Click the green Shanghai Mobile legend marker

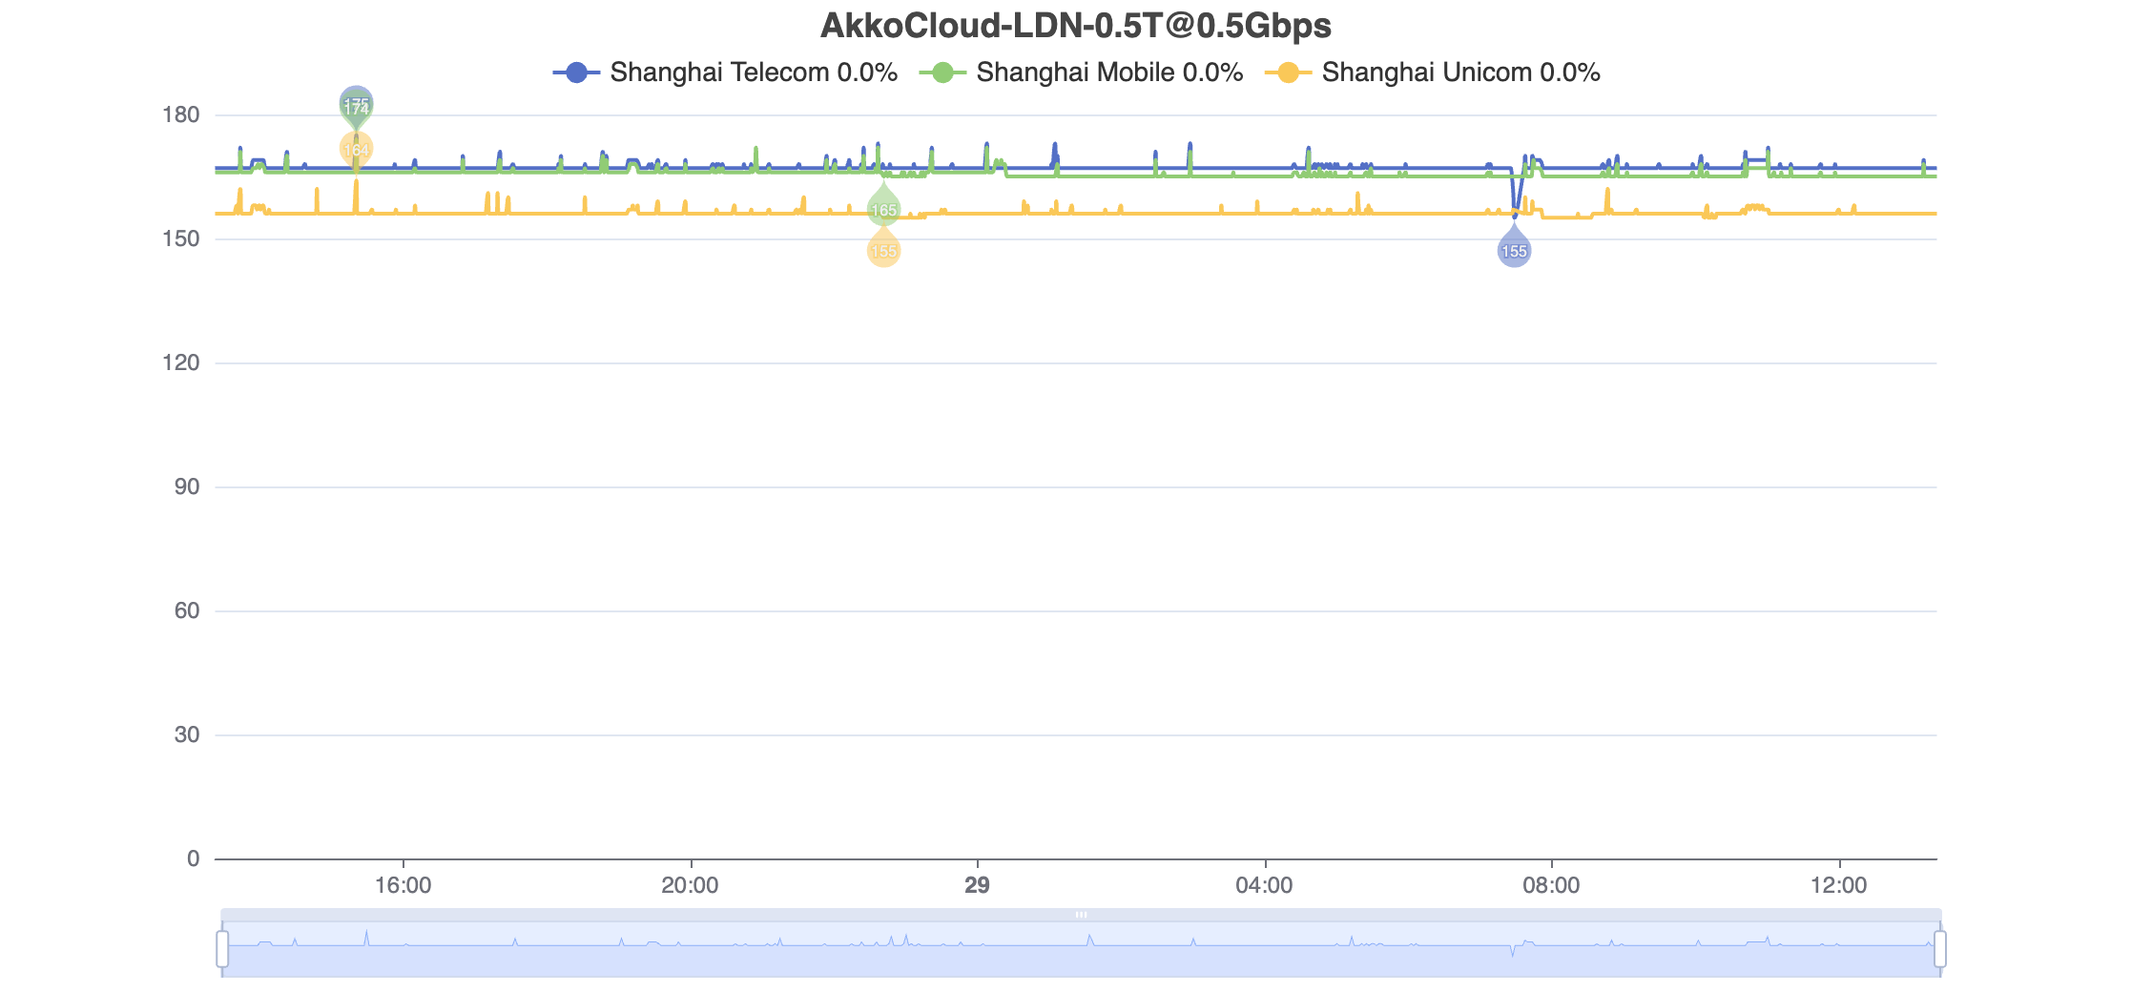point(942,72)
